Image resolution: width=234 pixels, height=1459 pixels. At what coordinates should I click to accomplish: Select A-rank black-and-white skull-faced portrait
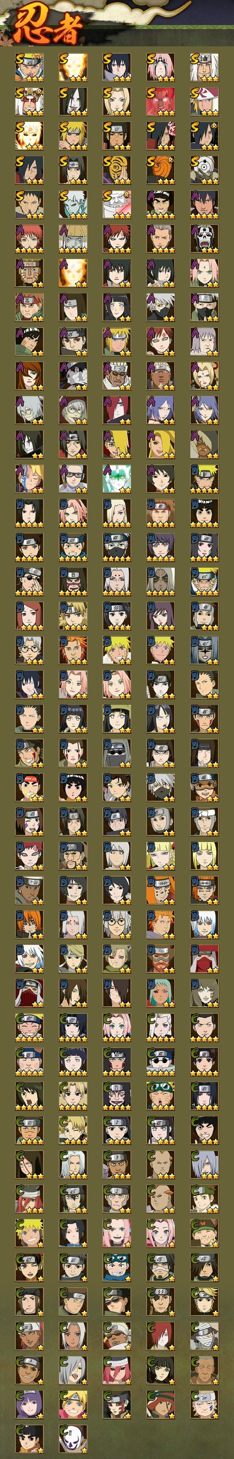click(x=204, y=239)
